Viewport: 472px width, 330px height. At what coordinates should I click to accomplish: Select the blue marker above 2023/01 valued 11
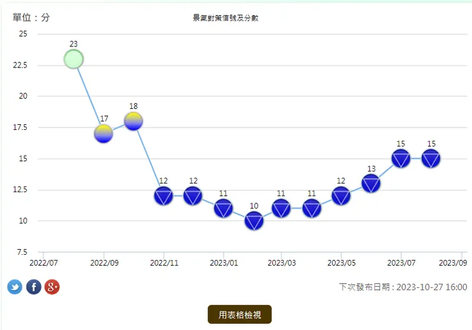[223, 208]
